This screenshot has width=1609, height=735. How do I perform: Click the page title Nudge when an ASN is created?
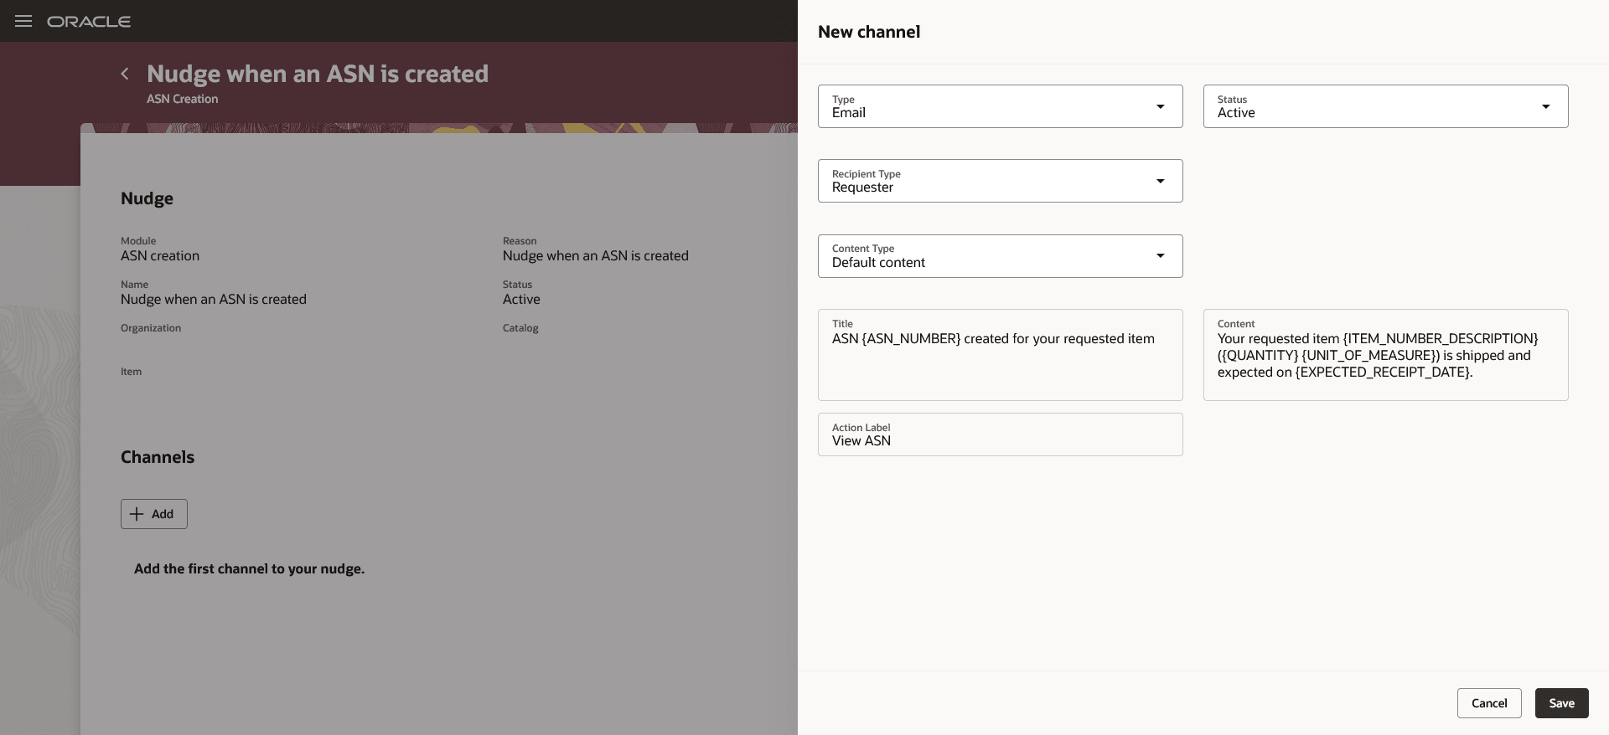click(318, 74)
